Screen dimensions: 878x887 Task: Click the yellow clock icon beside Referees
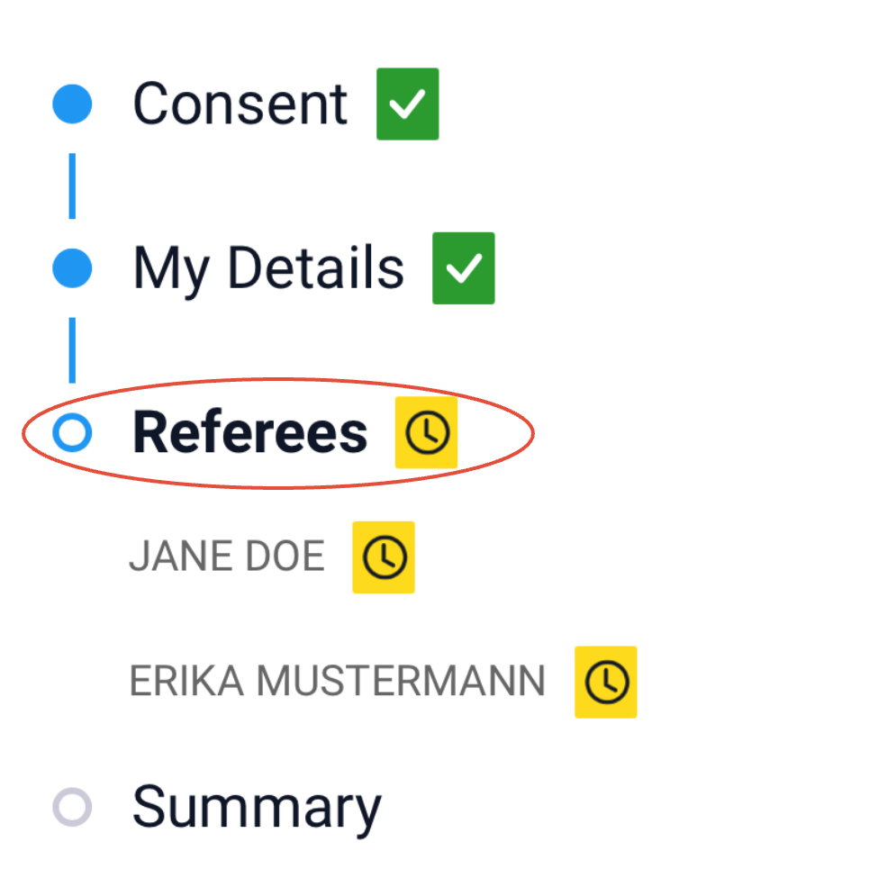[x=426, y=432]
